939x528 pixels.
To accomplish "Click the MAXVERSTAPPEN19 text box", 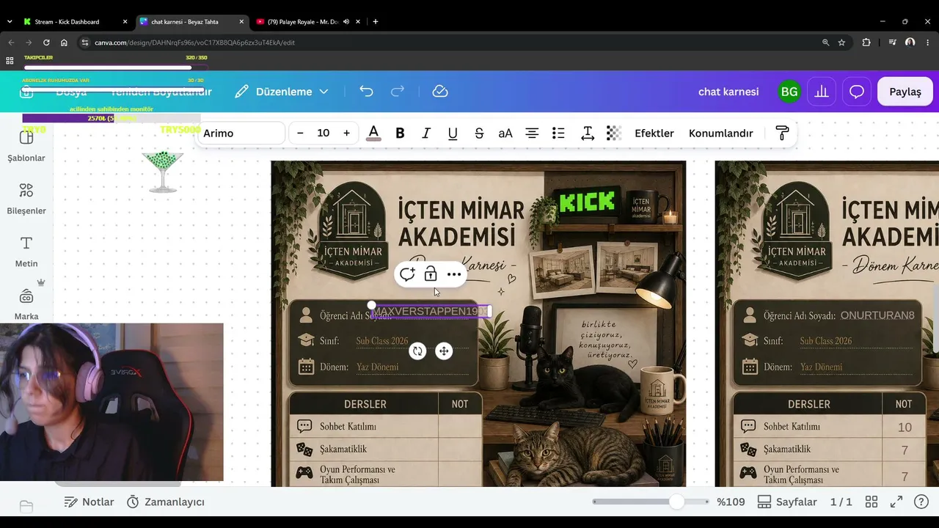I will [431, 312].
